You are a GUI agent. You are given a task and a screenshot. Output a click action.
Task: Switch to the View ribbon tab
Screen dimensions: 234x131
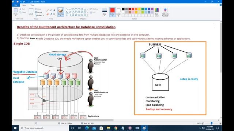[33, 5]
